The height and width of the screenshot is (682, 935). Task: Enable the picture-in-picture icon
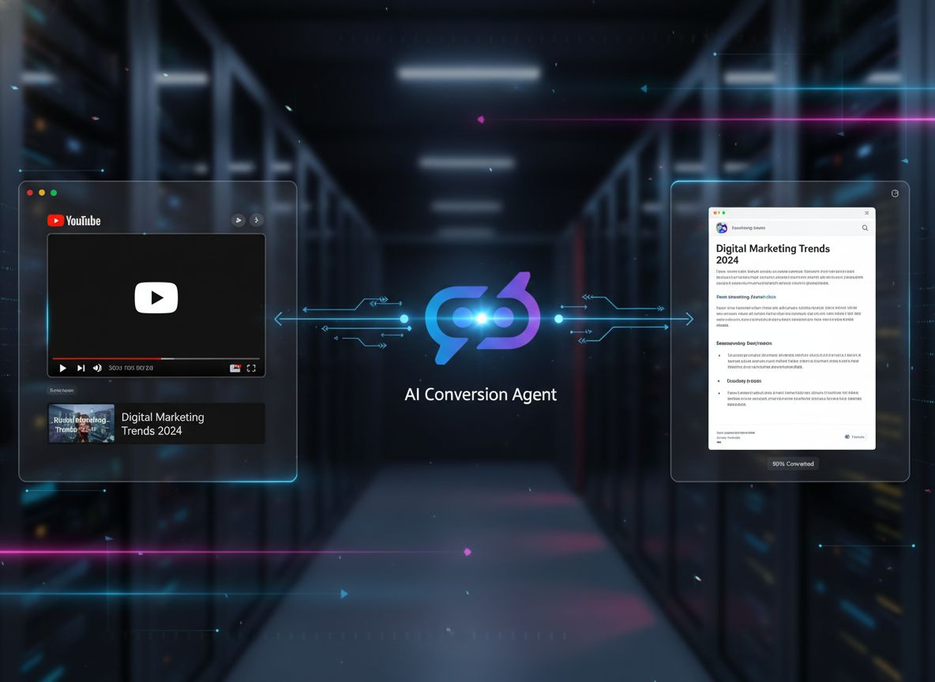[236, 368]
